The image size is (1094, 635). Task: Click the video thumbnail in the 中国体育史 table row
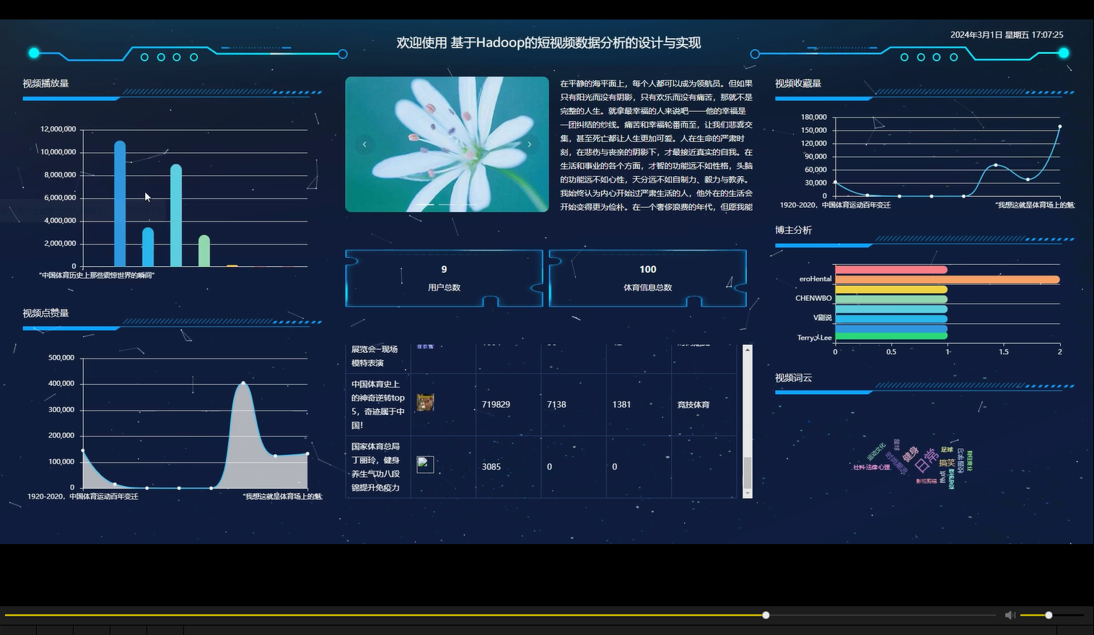tap(425, 403)
